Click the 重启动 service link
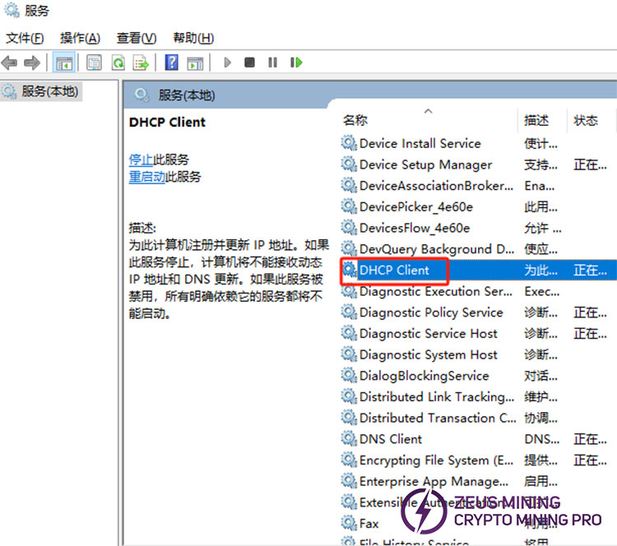This screenshot has width=617, height=546. click(x=146, y=177)
